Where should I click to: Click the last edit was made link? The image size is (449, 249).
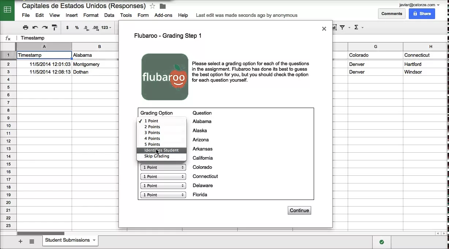(x=246, y=15)
